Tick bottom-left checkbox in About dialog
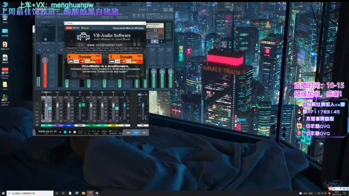Image resolution: width=349 pixels, height=196 pixels. pos(68,76)
